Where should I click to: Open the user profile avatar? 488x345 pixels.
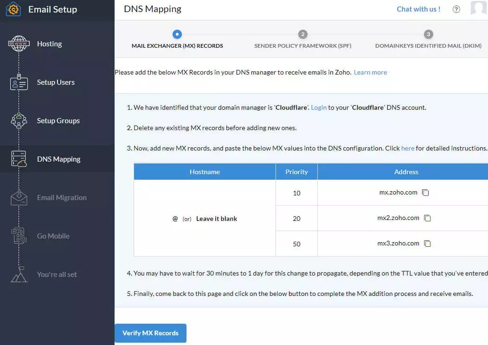(479, 8)
